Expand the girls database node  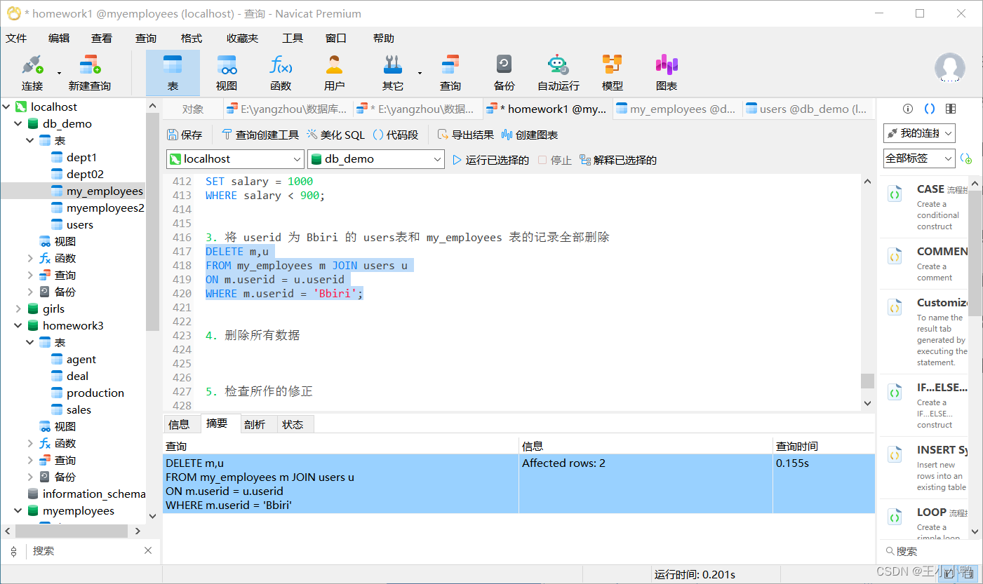18,308
